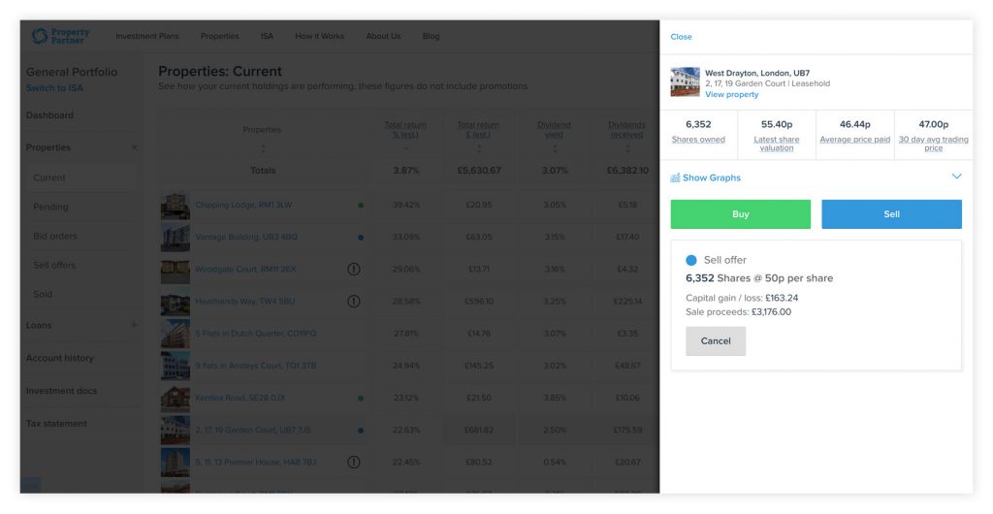This screenshot has height=514, width=993.
Task: Click the blue status dot on Vantage Building row
Action: point(361,238)
